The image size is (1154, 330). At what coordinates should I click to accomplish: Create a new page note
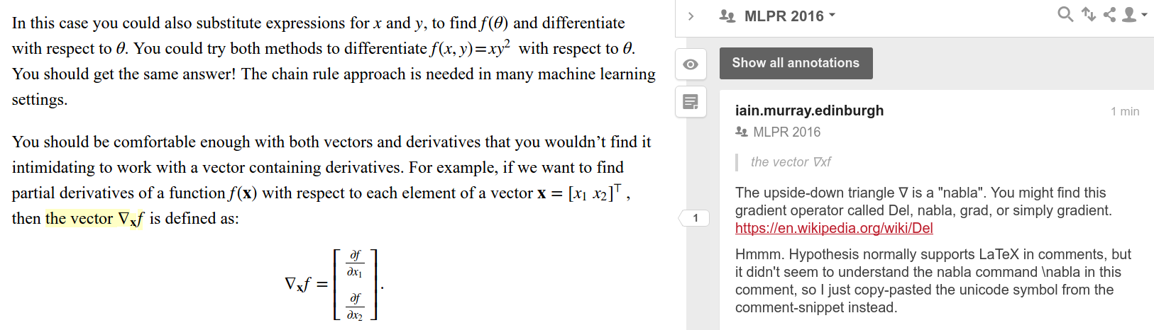tap(691, 102)
